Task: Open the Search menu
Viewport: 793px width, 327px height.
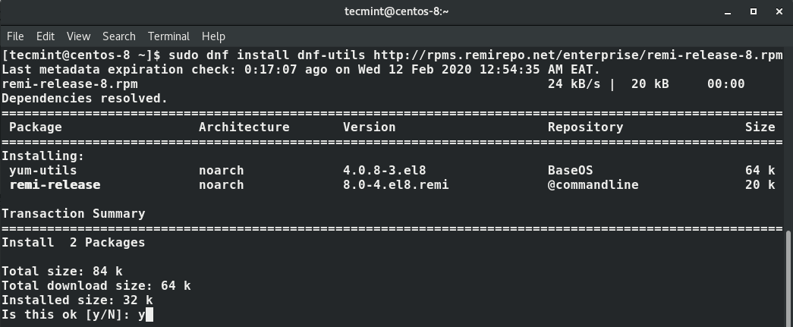Action: [x=119, y=36]
